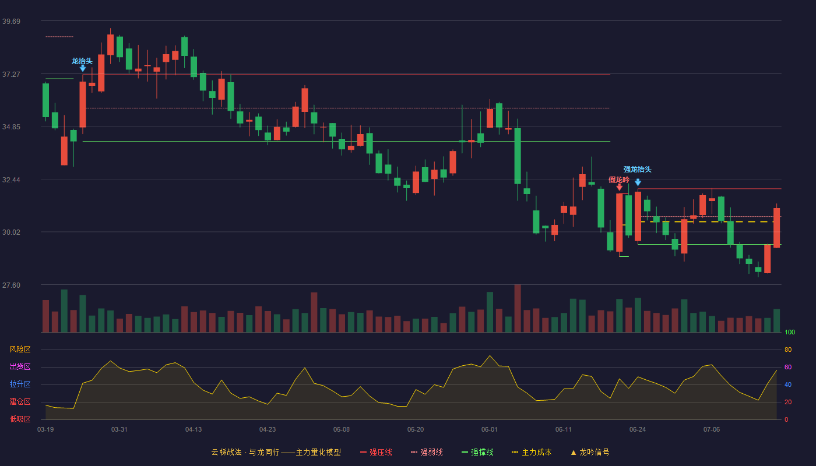816x466 pixels.
Task: Click the 建仓区 zone label
Action: (x=20, y=402)
